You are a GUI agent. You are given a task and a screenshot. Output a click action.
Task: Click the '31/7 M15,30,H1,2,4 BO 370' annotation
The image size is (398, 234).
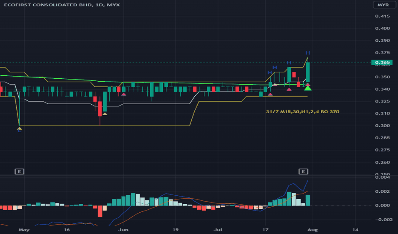click(x=302, y=111)
